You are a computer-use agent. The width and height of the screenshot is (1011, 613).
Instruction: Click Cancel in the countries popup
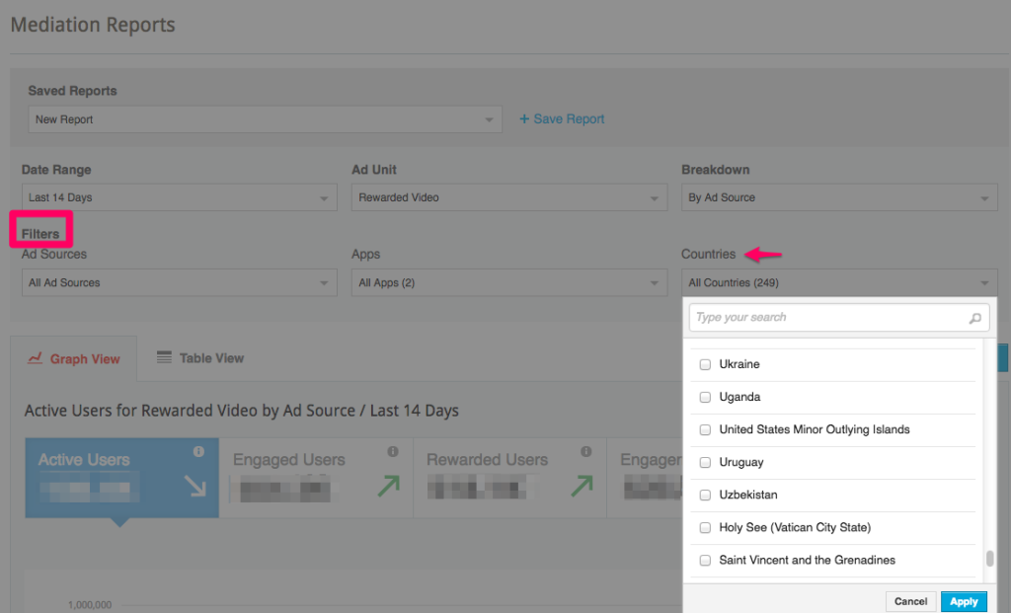tap(910, 601)
